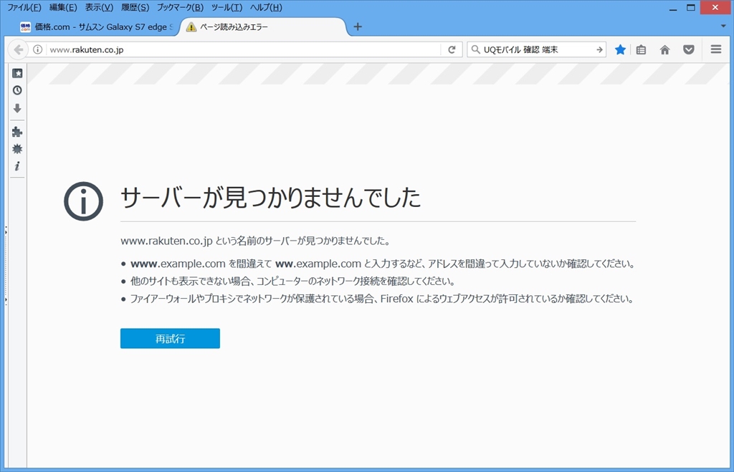Open the hamburger menu
Image resolution: width=734 pixels, height=472 pixels.
pos(716,49)
